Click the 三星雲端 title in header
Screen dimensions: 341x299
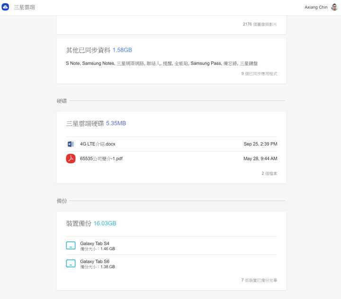(x=24, y=8)
